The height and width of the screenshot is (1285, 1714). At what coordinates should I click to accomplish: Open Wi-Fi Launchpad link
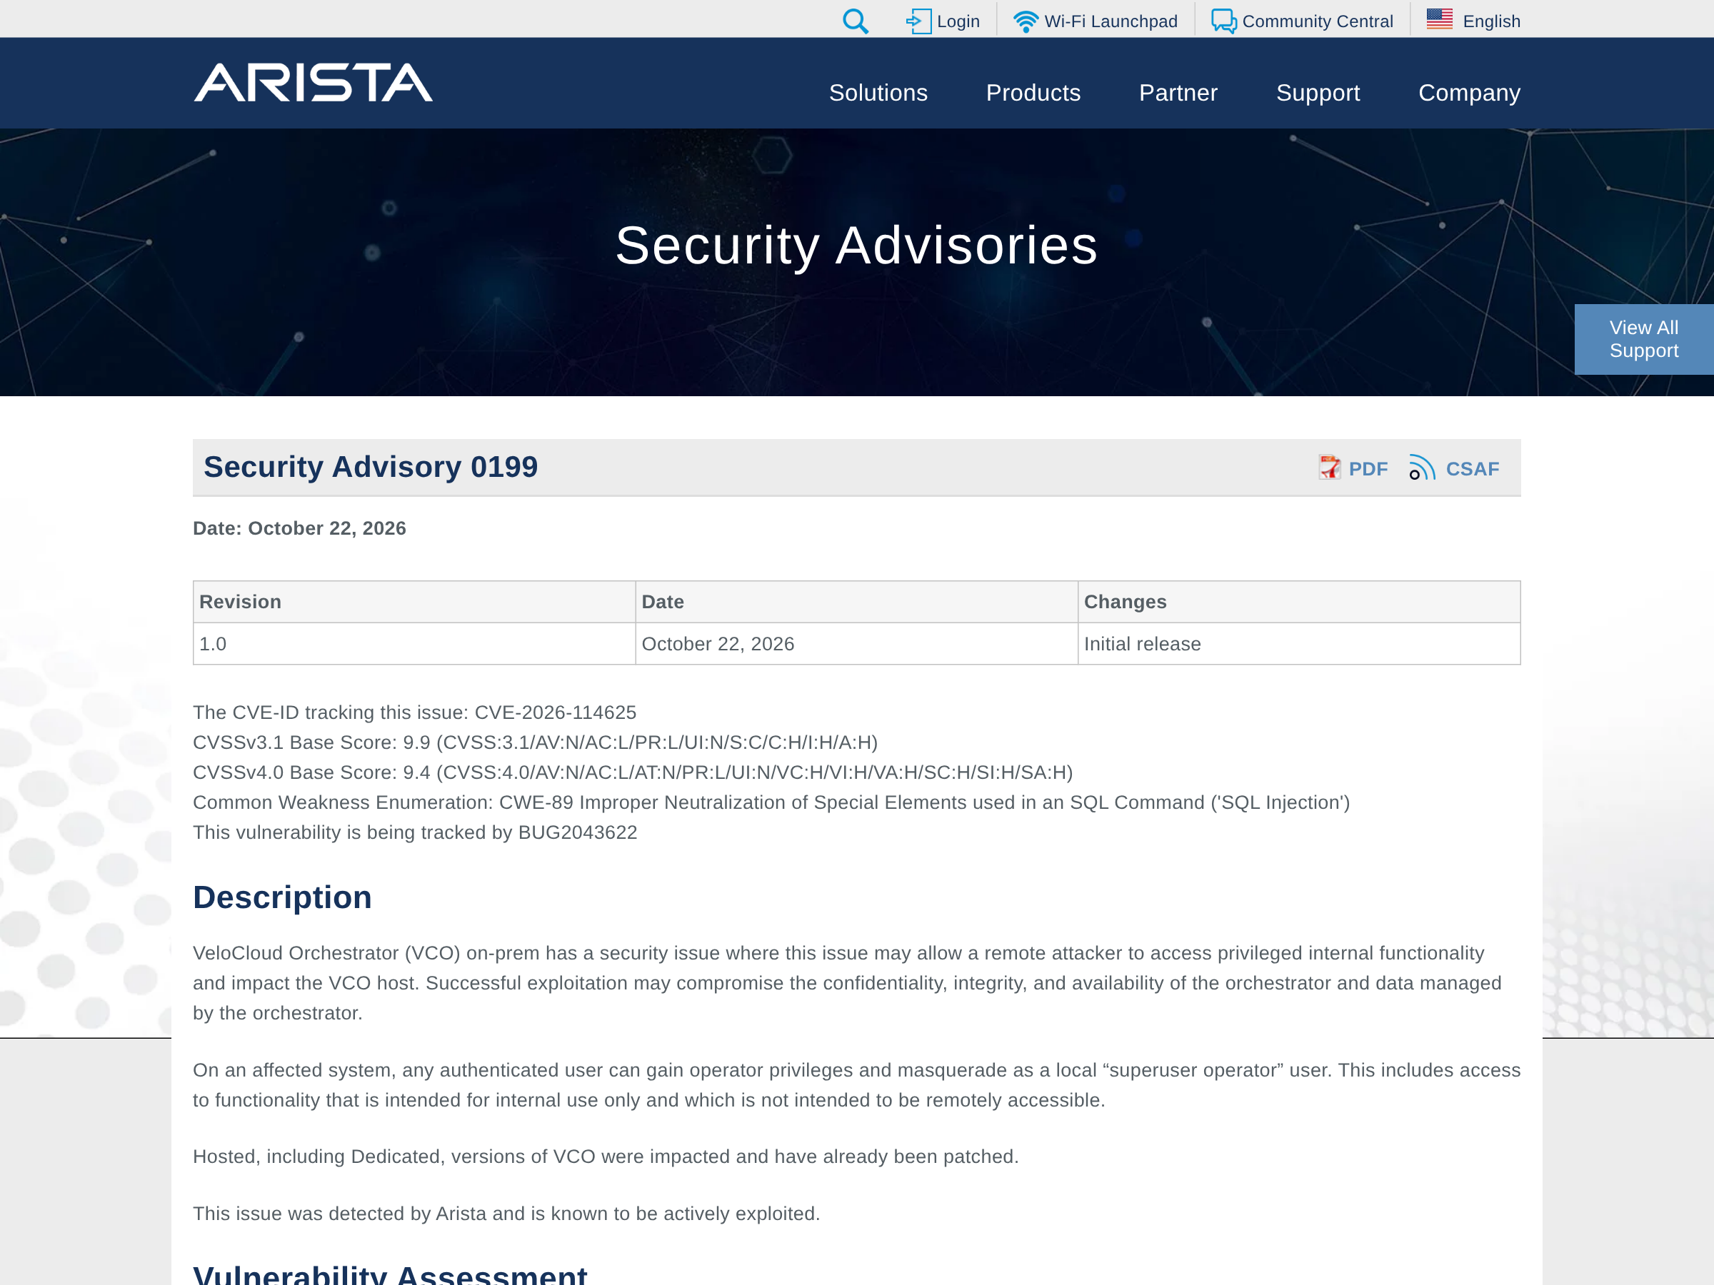point(1111,21)
